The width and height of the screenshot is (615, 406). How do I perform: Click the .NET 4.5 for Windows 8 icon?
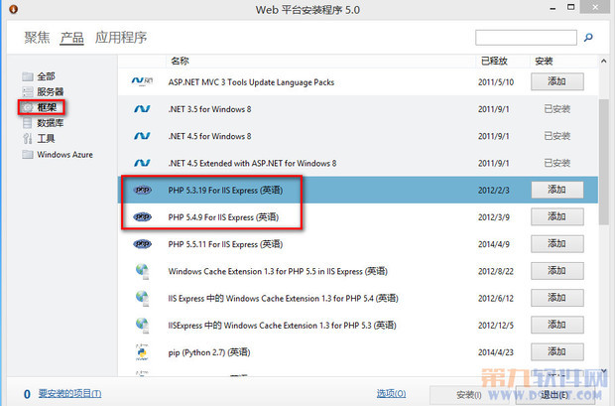coord(142,136)
